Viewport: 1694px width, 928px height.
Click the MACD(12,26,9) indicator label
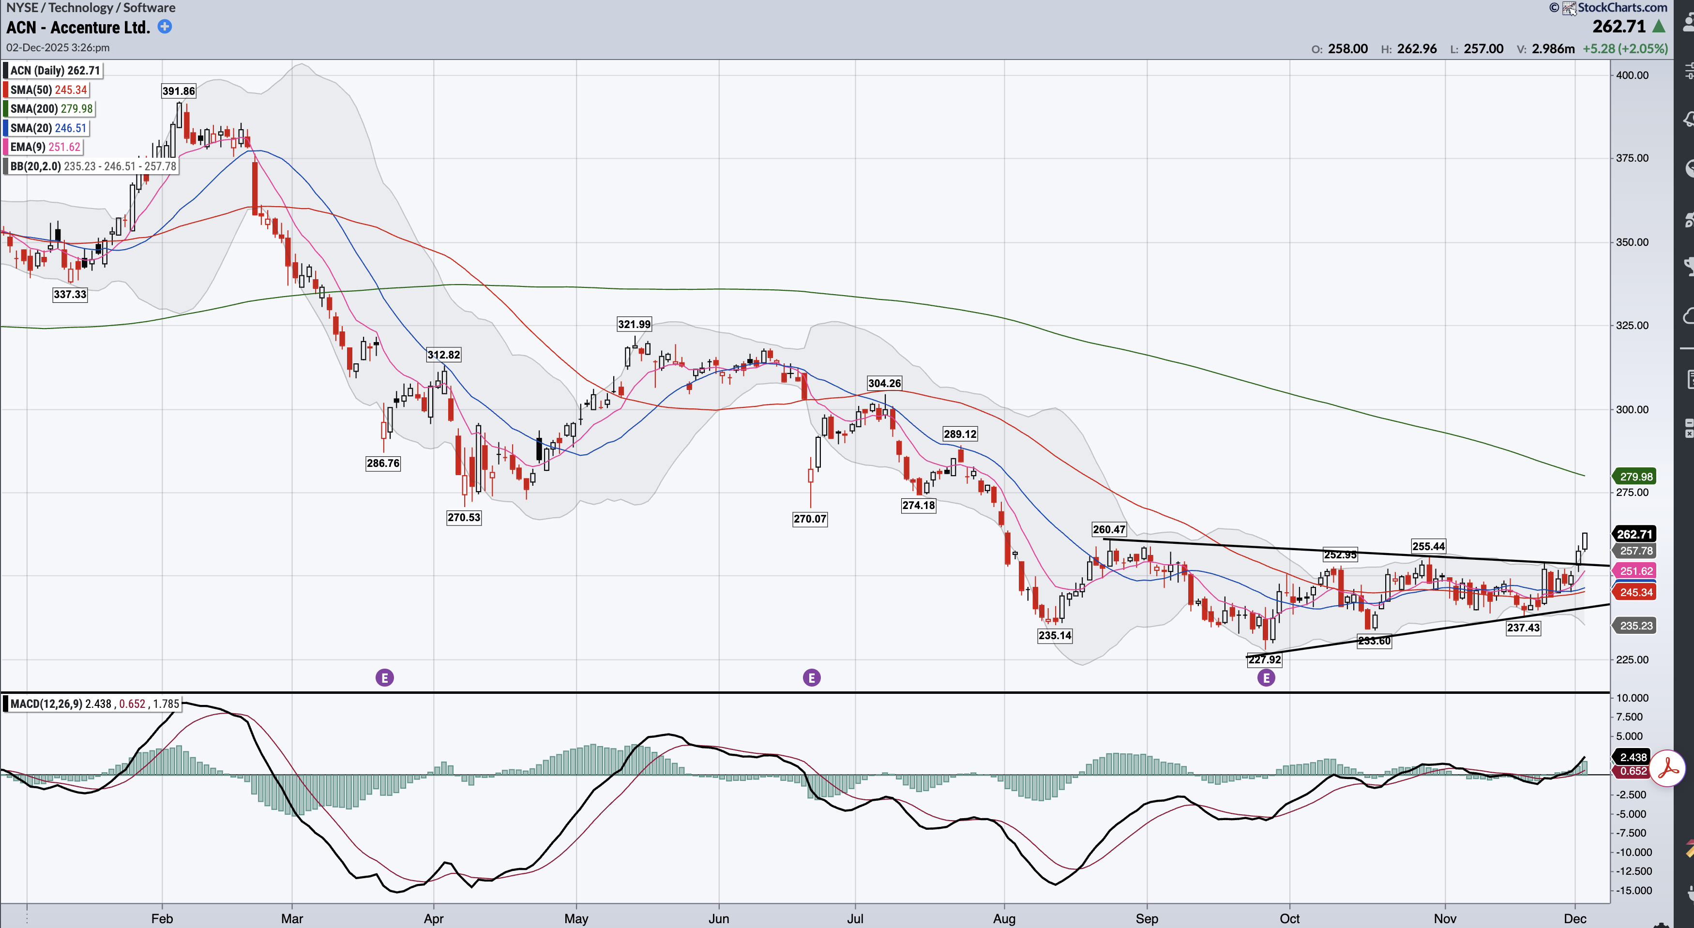coord(46,704)
